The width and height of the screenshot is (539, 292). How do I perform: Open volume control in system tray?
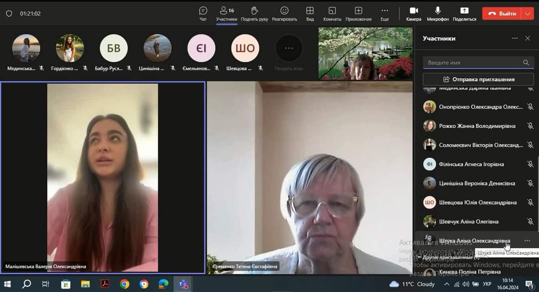(466, 284)
